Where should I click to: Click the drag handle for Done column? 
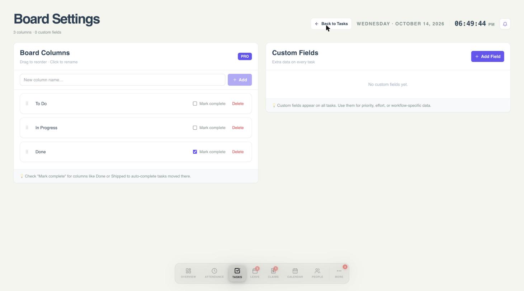click(x=27, y=152)
